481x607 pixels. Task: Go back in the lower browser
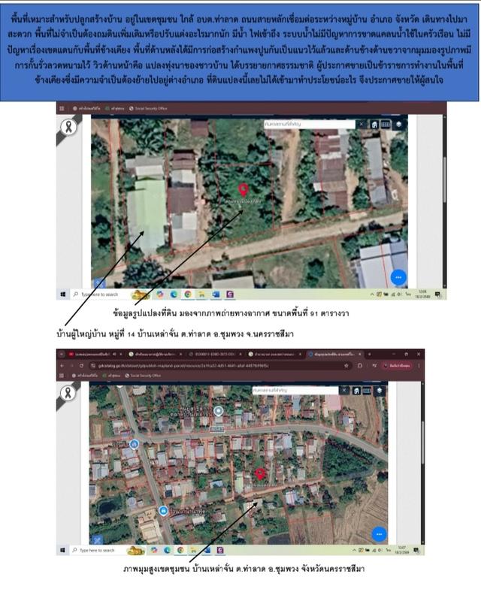[62, 365]
